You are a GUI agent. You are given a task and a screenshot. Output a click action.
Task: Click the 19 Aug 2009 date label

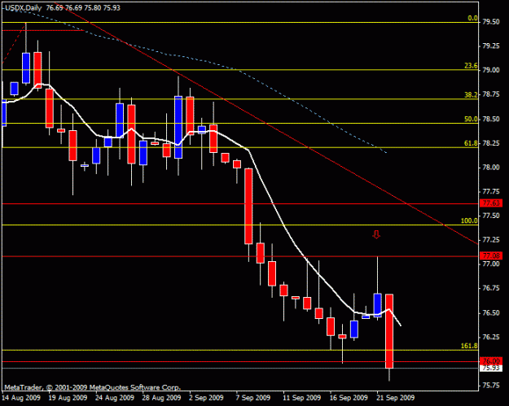click(x=68, y=398)
